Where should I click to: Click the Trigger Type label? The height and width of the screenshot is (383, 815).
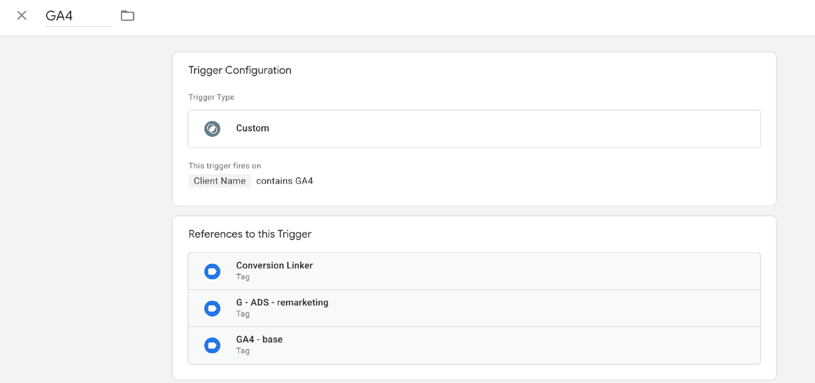(211, 97)
